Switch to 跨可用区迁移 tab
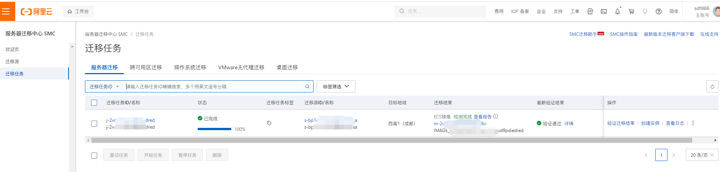The width and height of the screenshot is (720, 172). click(x=146, y=67)
